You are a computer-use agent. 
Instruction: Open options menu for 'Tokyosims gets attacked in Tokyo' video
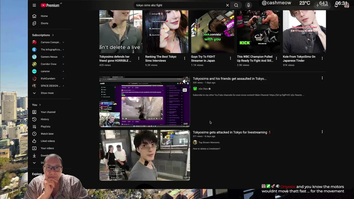point(322,132)
